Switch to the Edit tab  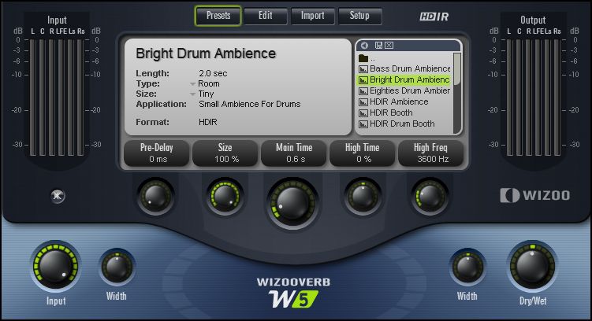pyautogui.click(x=266, y=16)
